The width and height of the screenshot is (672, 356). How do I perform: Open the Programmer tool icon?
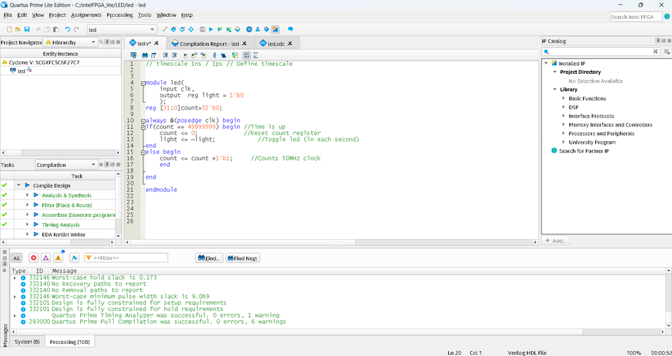click(x=266, y=30)
